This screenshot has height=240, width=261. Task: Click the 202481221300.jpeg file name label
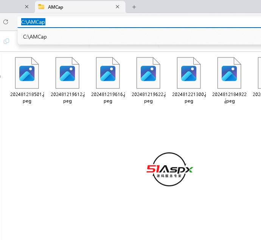tap(189, 98)
